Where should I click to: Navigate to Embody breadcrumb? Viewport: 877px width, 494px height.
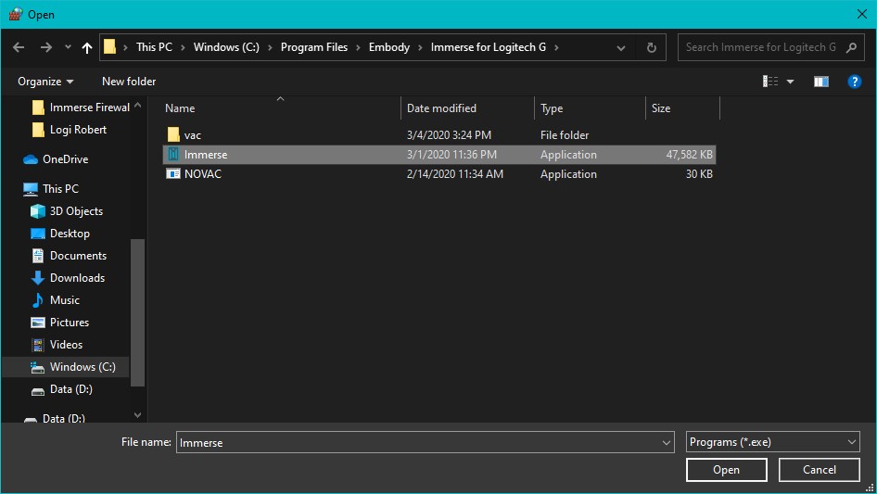pos(389,47)
